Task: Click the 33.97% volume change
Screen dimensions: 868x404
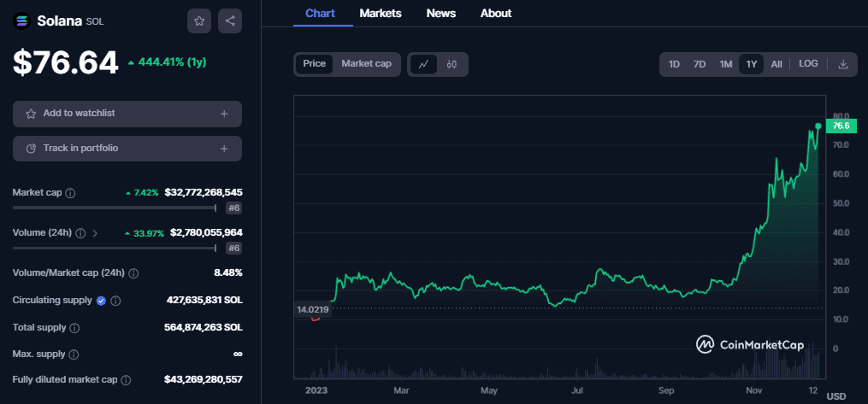Action: click(x=150, y=233)
